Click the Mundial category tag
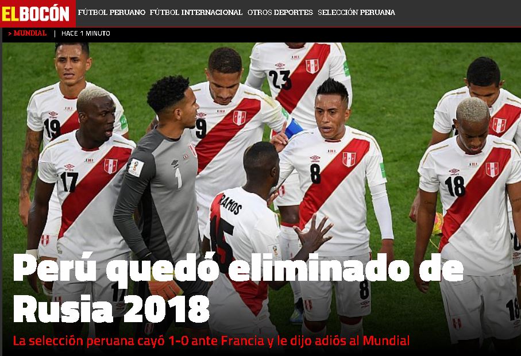This screenshot has width=521, height=356. pos(30,33)
